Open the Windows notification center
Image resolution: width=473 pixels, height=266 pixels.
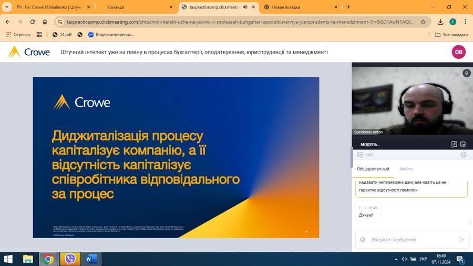coord(460,259)
